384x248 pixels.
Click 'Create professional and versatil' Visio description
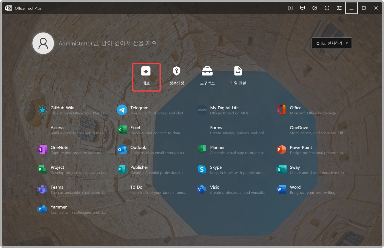point(238,193)
